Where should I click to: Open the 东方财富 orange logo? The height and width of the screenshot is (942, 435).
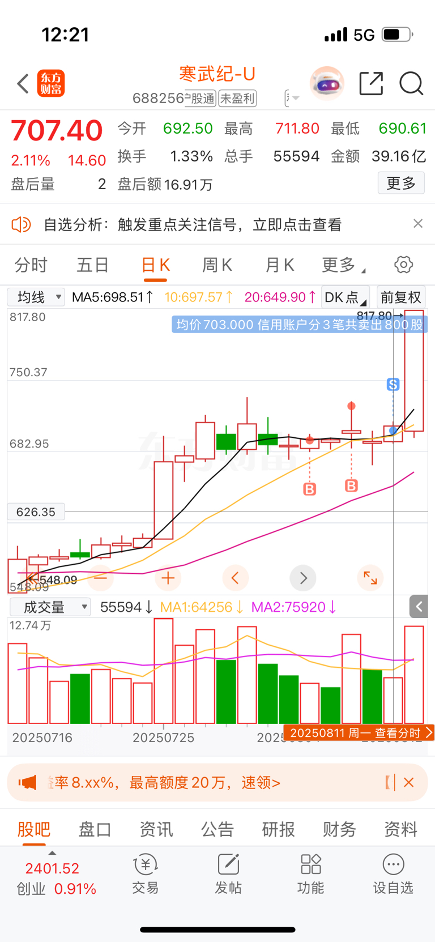point(51,84)
